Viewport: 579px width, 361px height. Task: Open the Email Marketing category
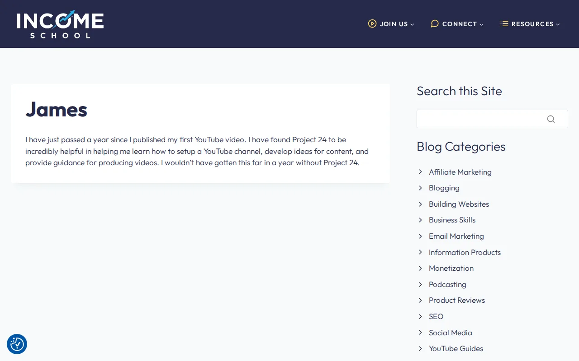pyautogui.click(x=456, y=236)
